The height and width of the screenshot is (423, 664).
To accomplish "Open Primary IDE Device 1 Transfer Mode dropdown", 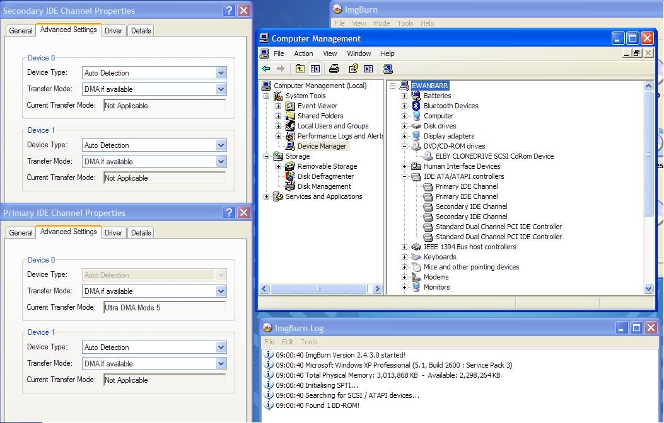I will point(221,363).
